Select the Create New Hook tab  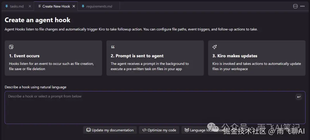[x=56, y=6]
